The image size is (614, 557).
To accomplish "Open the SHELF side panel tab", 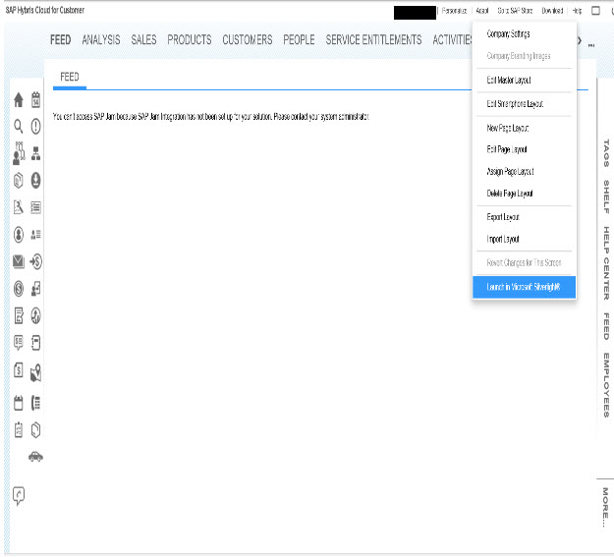I will [606, 196].
